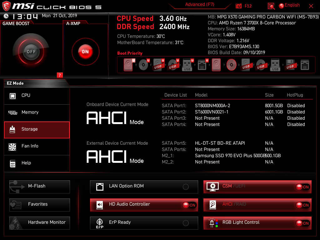Select the Memory section icon

tap(13, 112)
